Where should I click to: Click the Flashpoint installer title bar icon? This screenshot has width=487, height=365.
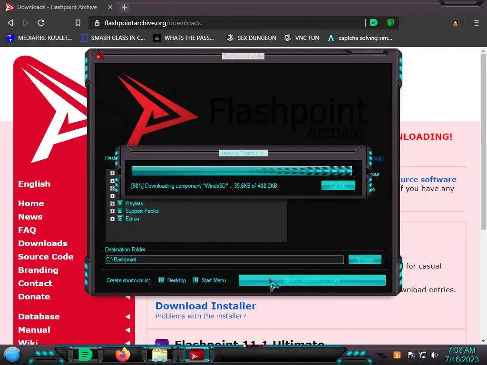(x=99, y=56)
